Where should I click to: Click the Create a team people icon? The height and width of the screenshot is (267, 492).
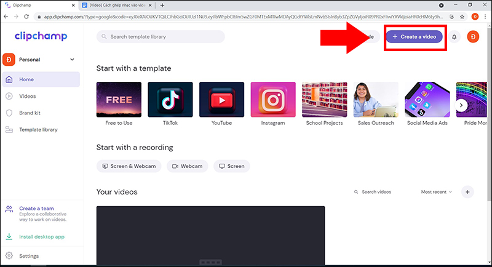pyautogui.click(x=9, y=209)
